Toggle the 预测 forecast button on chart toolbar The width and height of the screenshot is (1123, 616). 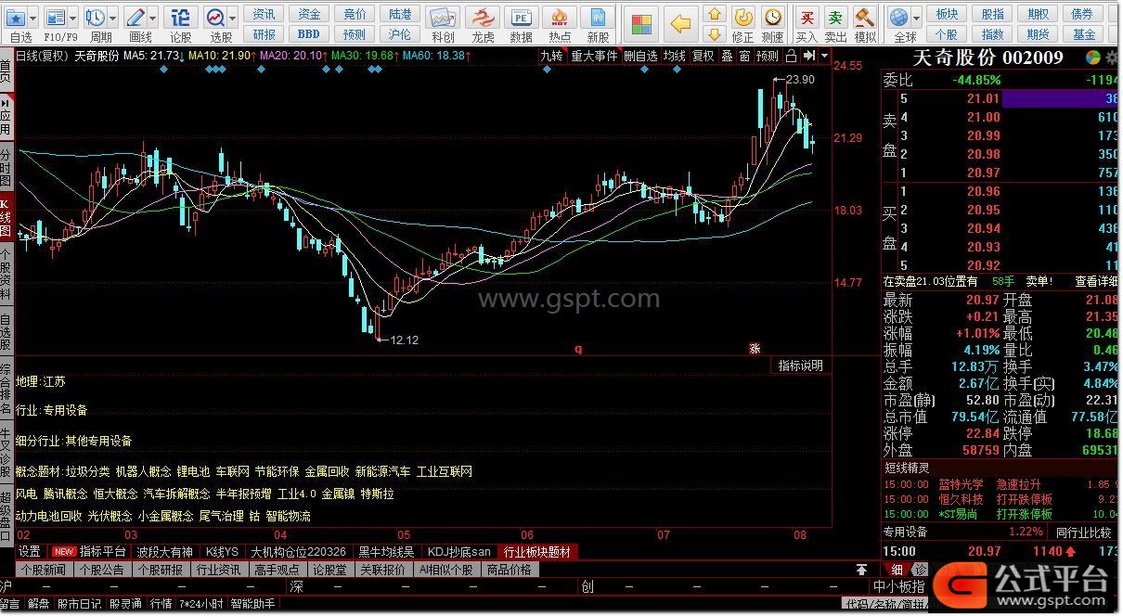pyautogui.click(x=768, y=56)
